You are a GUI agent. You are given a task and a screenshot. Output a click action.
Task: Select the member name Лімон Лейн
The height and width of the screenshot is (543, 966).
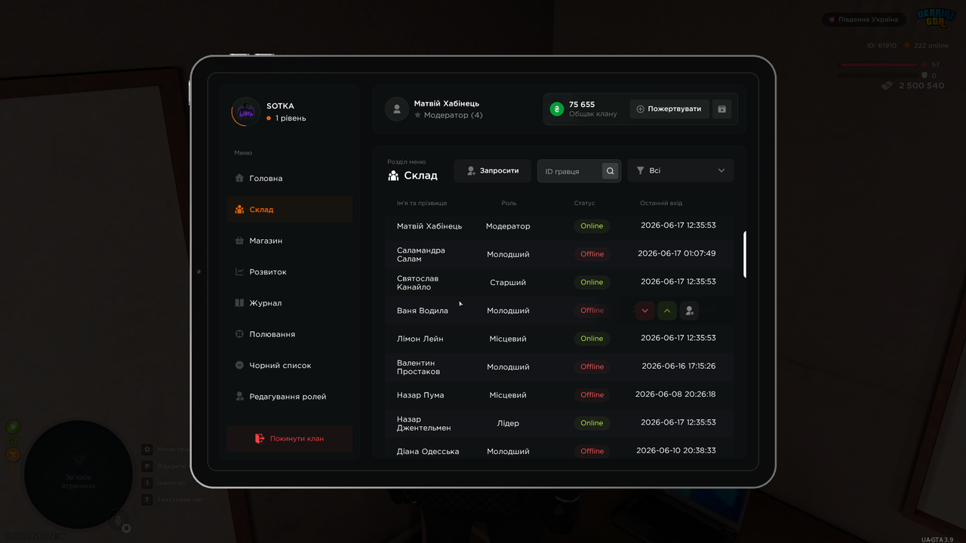pyautogui.click(x=420, y=339)
